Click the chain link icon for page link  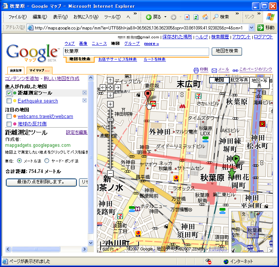click(x=235, y=70)
